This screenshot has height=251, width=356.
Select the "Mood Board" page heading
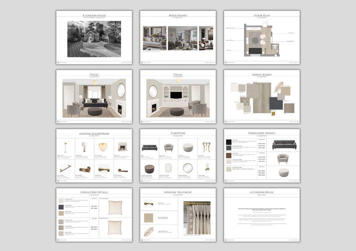click(178, 15)
